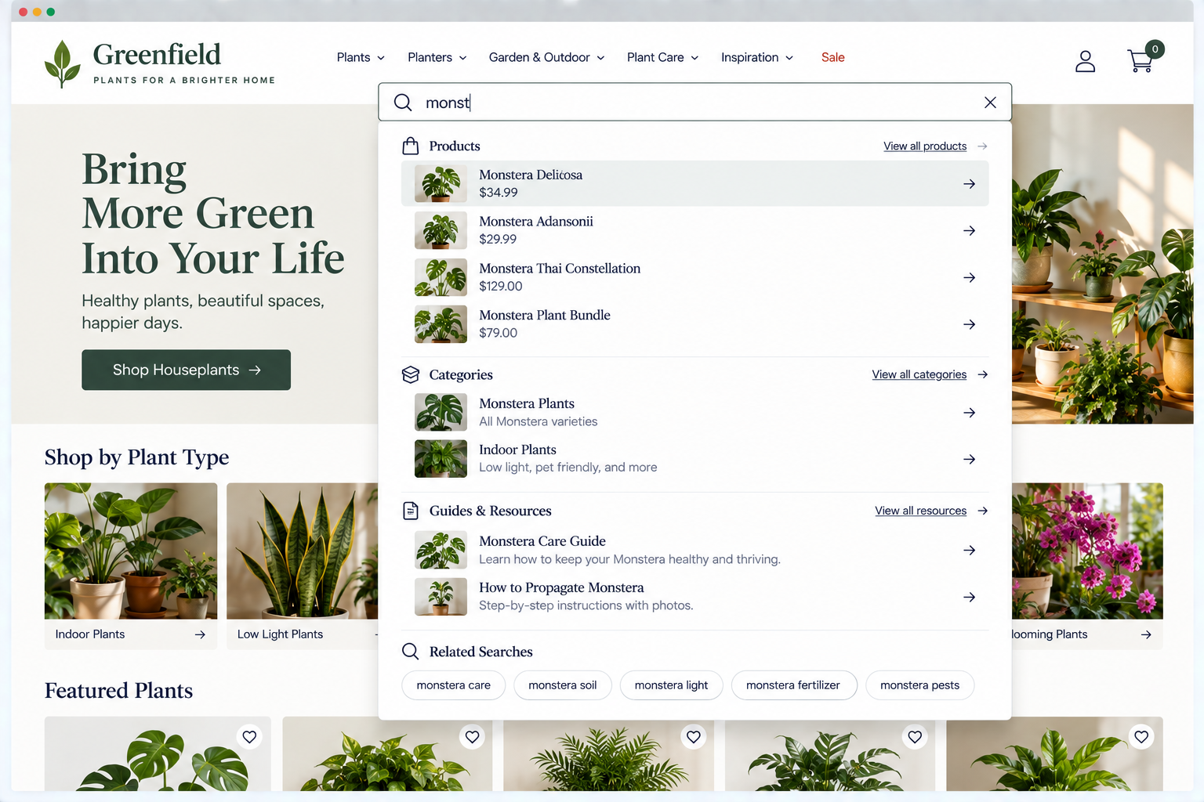Open Monstera Deliciosa product thumbnail

(x=441, y=184)
